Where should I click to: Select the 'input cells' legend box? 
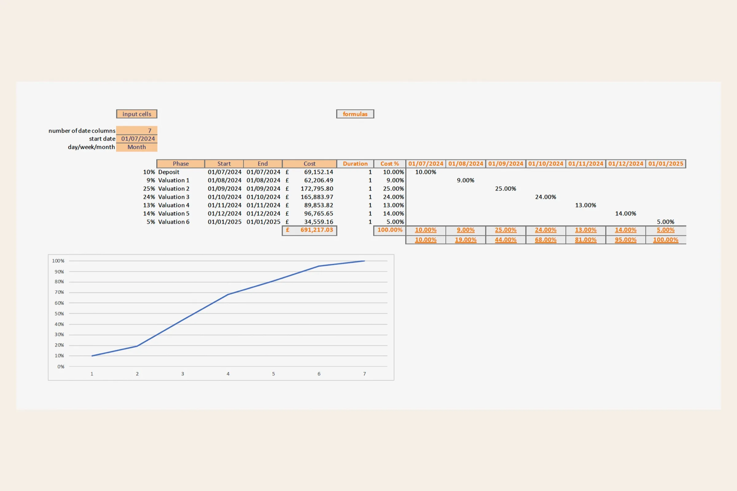click(x=137, y=114)
